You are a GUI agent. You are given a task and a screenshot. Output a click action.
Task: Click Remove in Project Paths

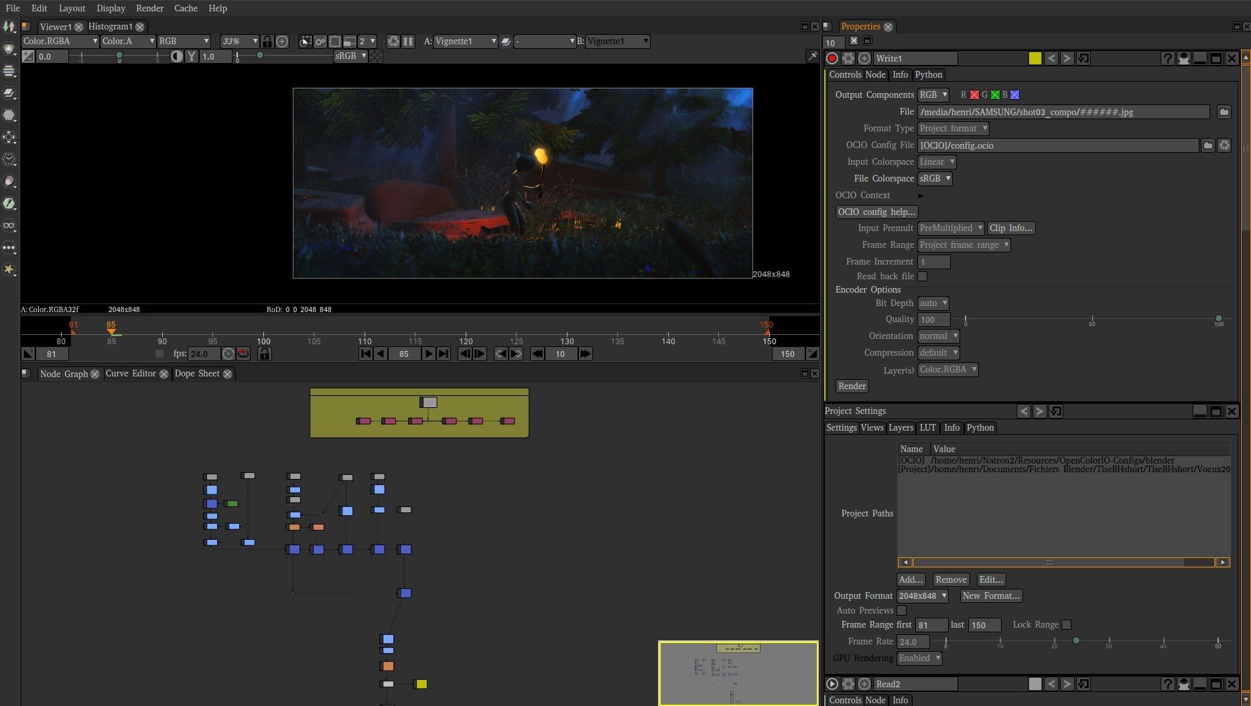(951, 580)
